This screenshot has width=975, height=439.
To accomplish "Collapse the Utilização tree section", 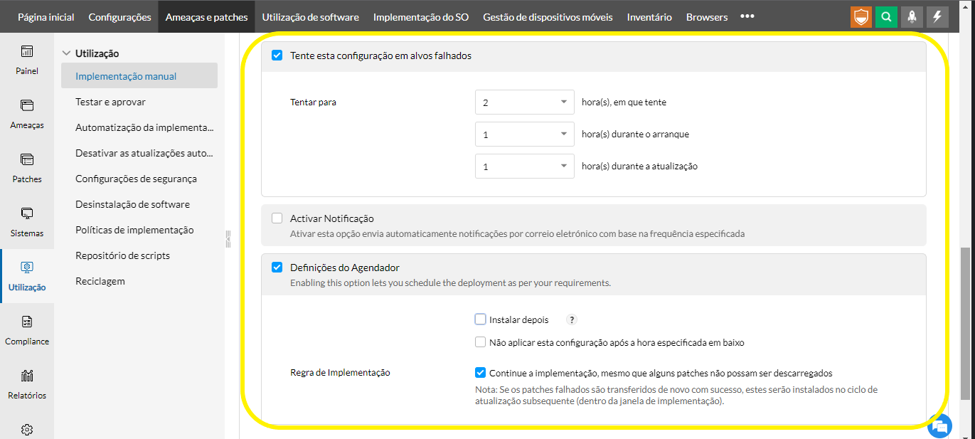I will [67, 53].
